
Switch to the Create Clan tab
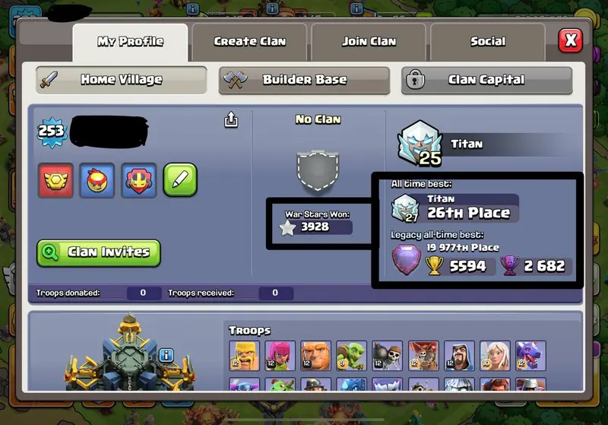tap(249, 42)
